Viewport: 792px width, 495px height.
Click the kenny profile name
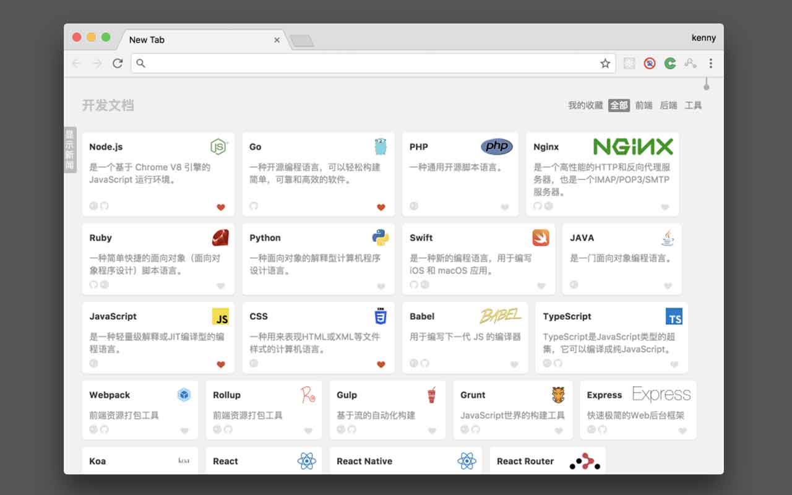coord(704,38)
